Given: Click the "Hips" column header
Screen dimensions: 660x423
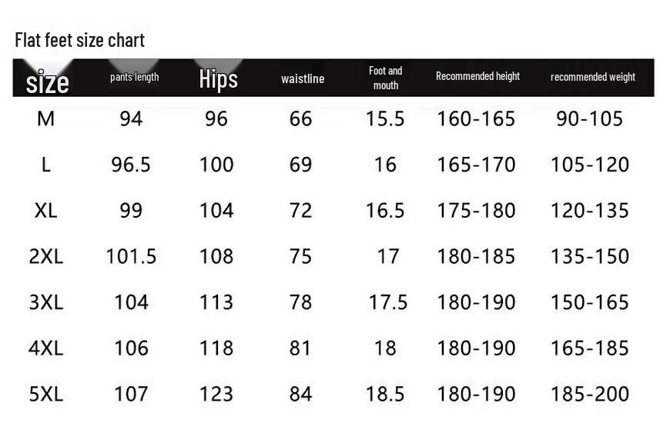Looking at the screenshot, I should (x=218, y=78).
